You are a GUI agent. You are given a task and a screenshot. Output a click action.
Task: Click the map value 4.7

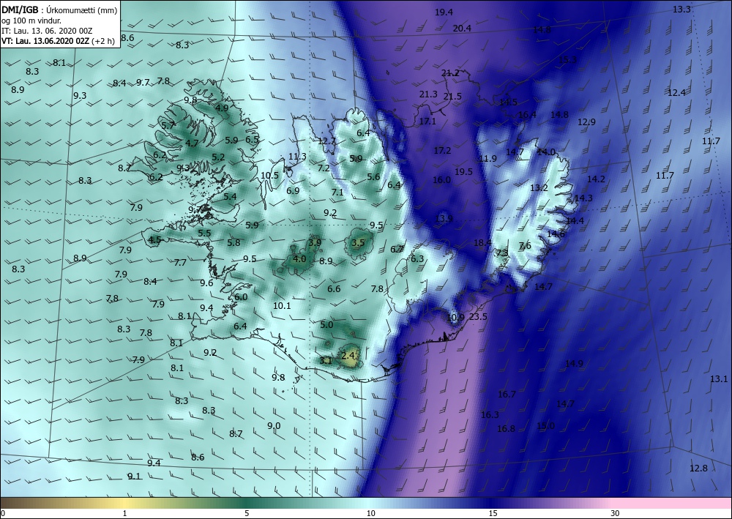coord(192,143)
